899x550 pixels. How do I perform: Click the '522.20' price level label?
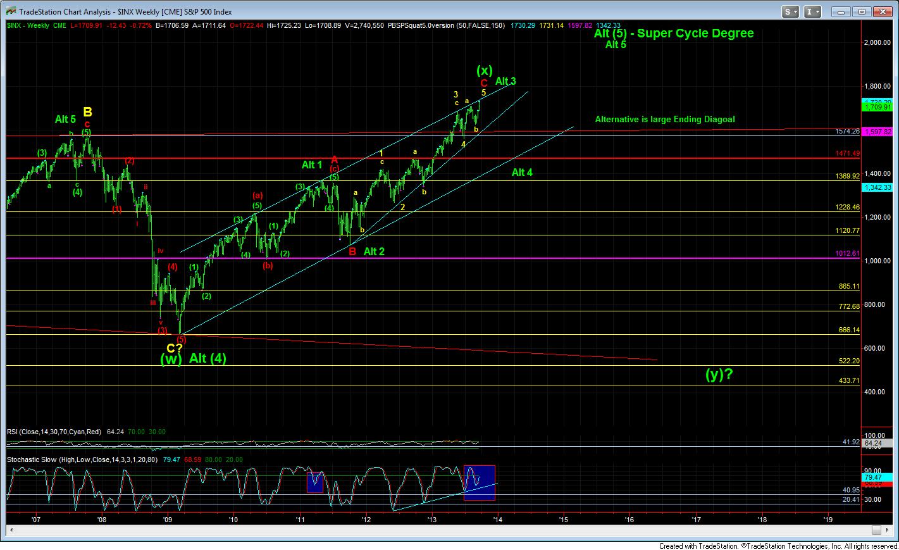(x=849, y=361)
